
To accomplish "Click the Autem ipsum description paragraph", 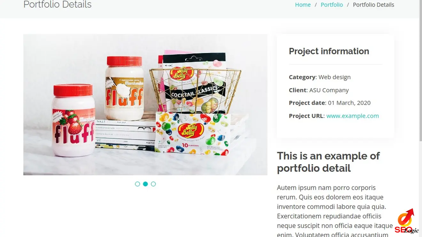I will click(335, 211).
